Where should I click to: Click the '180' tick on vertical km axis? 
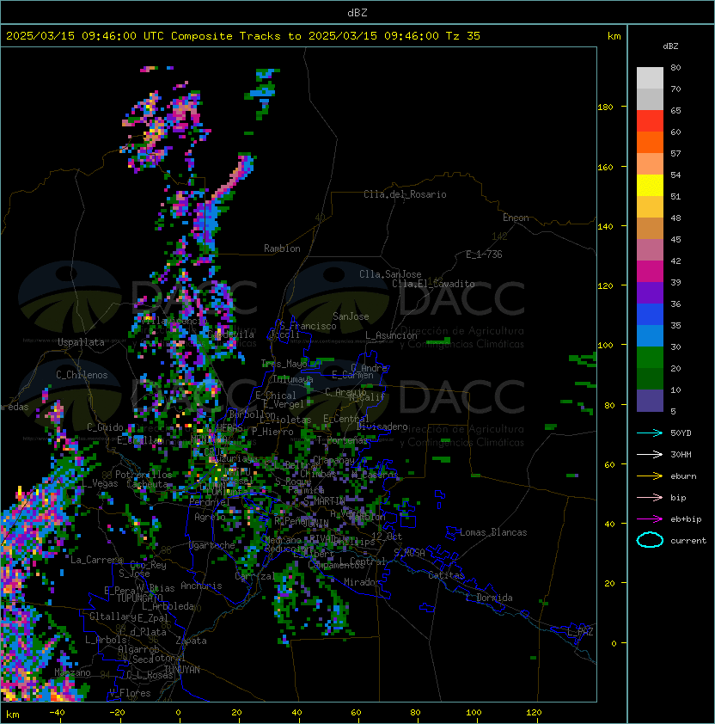[x=605, y=107]
